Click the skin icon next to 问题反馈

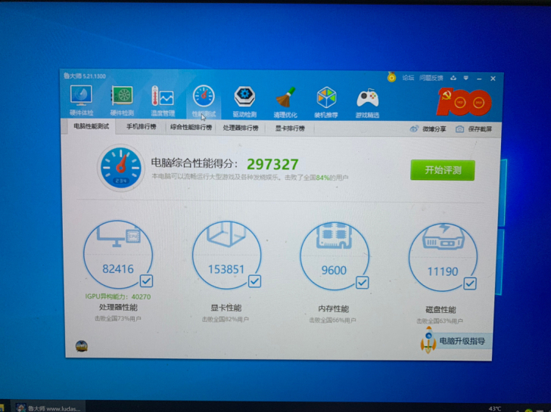click(453, 78)
